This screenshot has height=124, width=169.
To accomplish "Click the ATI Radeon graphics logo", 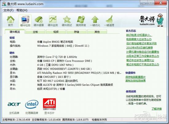I will tap(49, 104).
